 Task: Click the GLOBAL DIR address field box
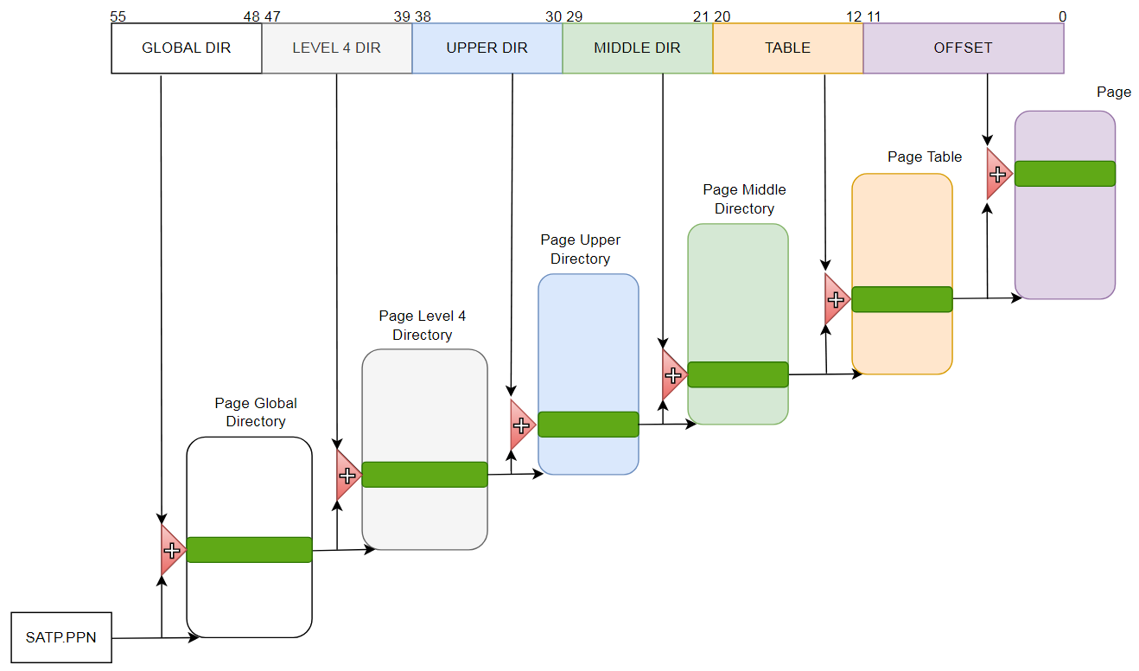pyautogui.click(x=187, y=48)
